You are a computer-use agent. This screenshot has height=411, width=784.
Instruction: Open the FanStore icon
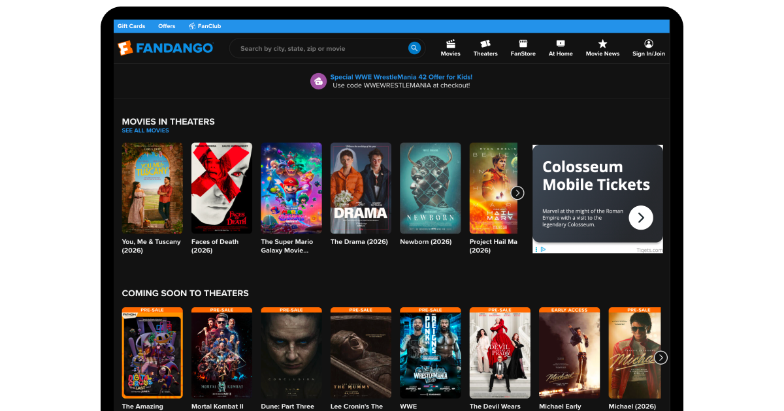click(x=523, y=44)
